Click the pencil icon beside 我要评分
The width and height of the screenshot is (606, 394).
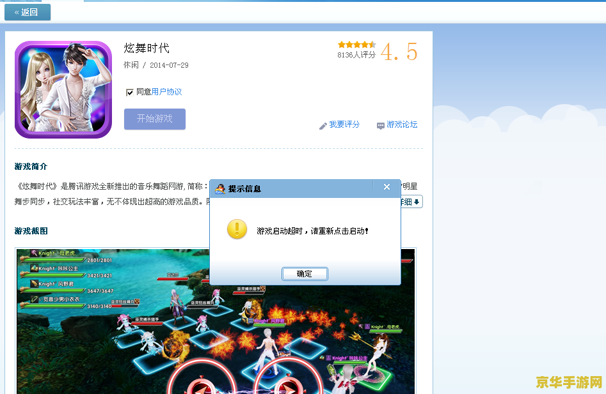pyautogui.click(x=323, y=126)
